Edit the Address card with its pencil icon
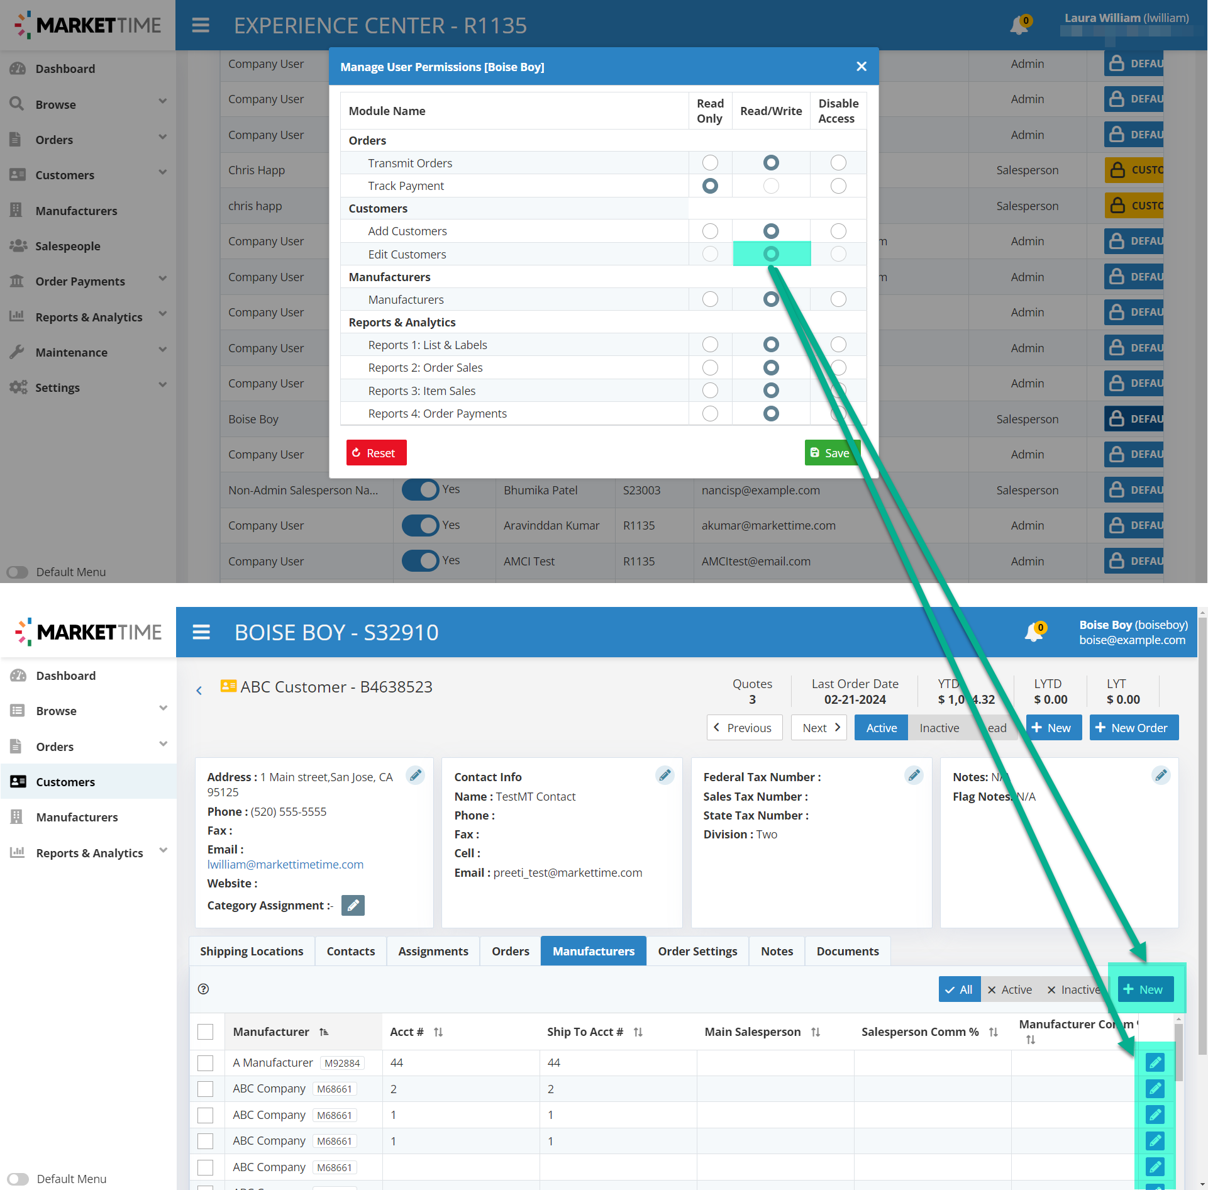 click(x=415, y=776)
